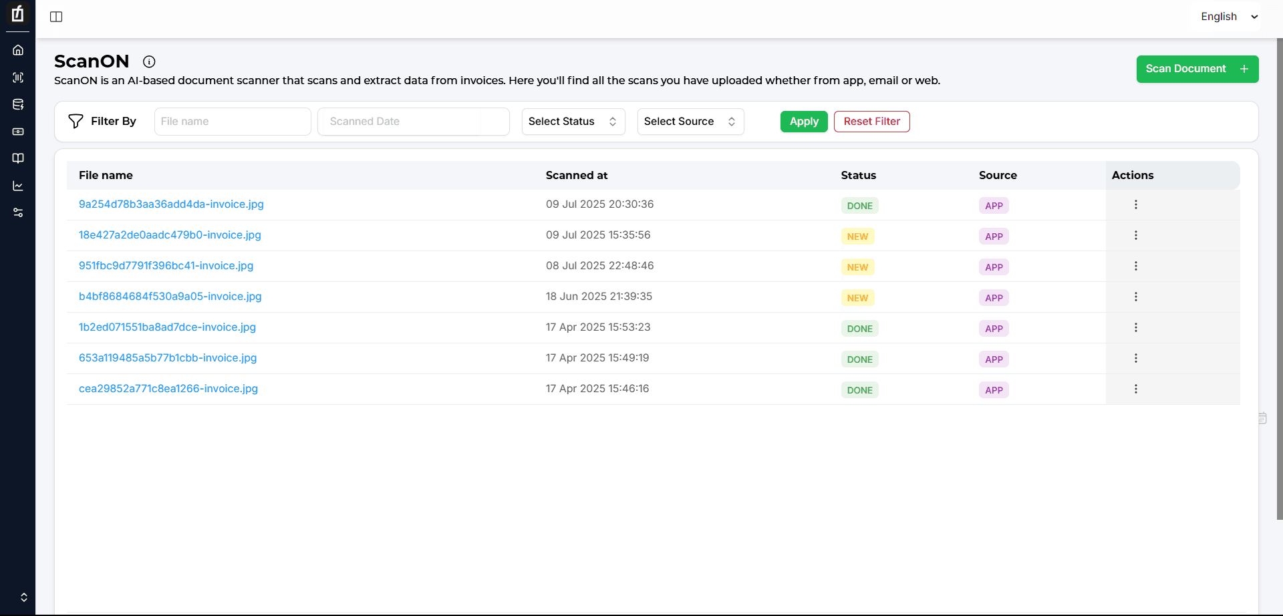The height and width of the screenshot is (616, 1283).
Task: Open actions menu for 1b2ed071551ba8ad7dce-invoice.jpg
Action: coord(1135,327)
